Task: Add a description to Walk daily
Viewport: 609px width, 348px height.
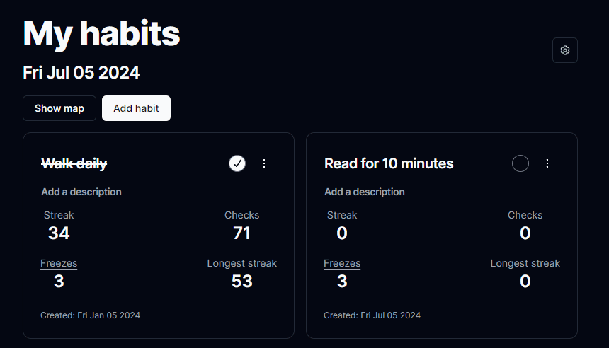Action: 81,192
